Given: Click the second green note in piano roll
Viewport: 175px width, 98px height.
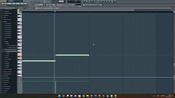Looking at the screenshot, I should [72, 55].
